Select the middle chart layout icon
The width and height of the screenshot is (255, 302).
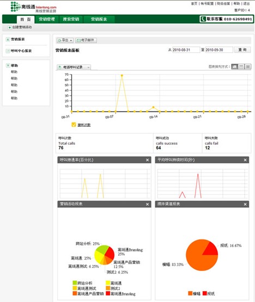[241, 66]
